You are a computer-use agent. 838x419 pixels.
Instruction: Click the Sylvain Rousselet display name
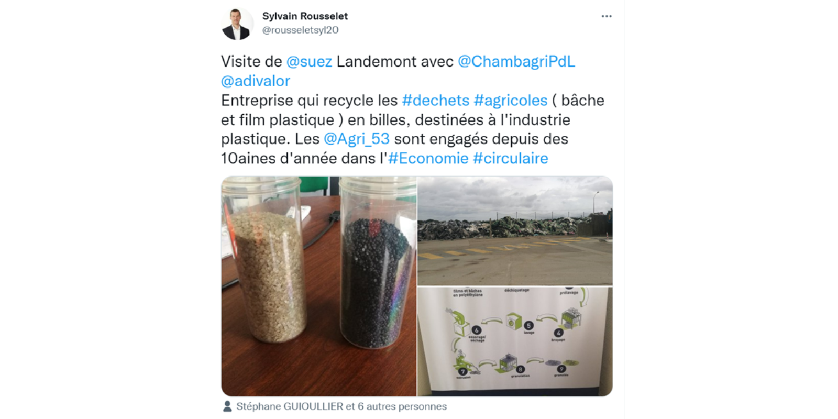(x=305, y=16)
